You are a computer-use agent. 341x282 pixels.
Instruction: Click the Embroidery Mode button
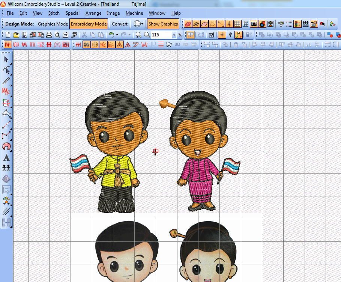pyautogui.click(x=89, y=24)
